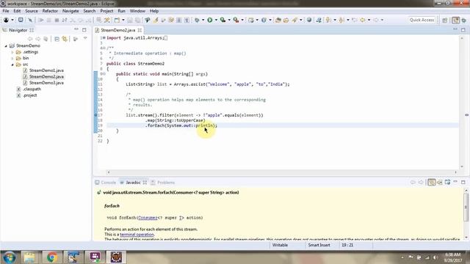Select StreamDemo3.java in Navigator
The width and height of the screenshot is (470, 264).
click(x=46, y=83)
